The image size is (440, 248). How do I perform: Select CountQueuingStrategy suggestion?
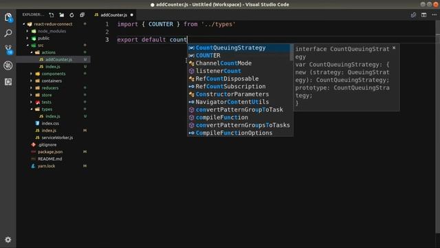tap(239, 48)
